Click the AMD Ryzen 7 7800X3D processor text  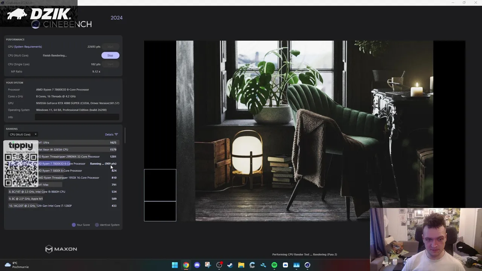tap(63, 90)
